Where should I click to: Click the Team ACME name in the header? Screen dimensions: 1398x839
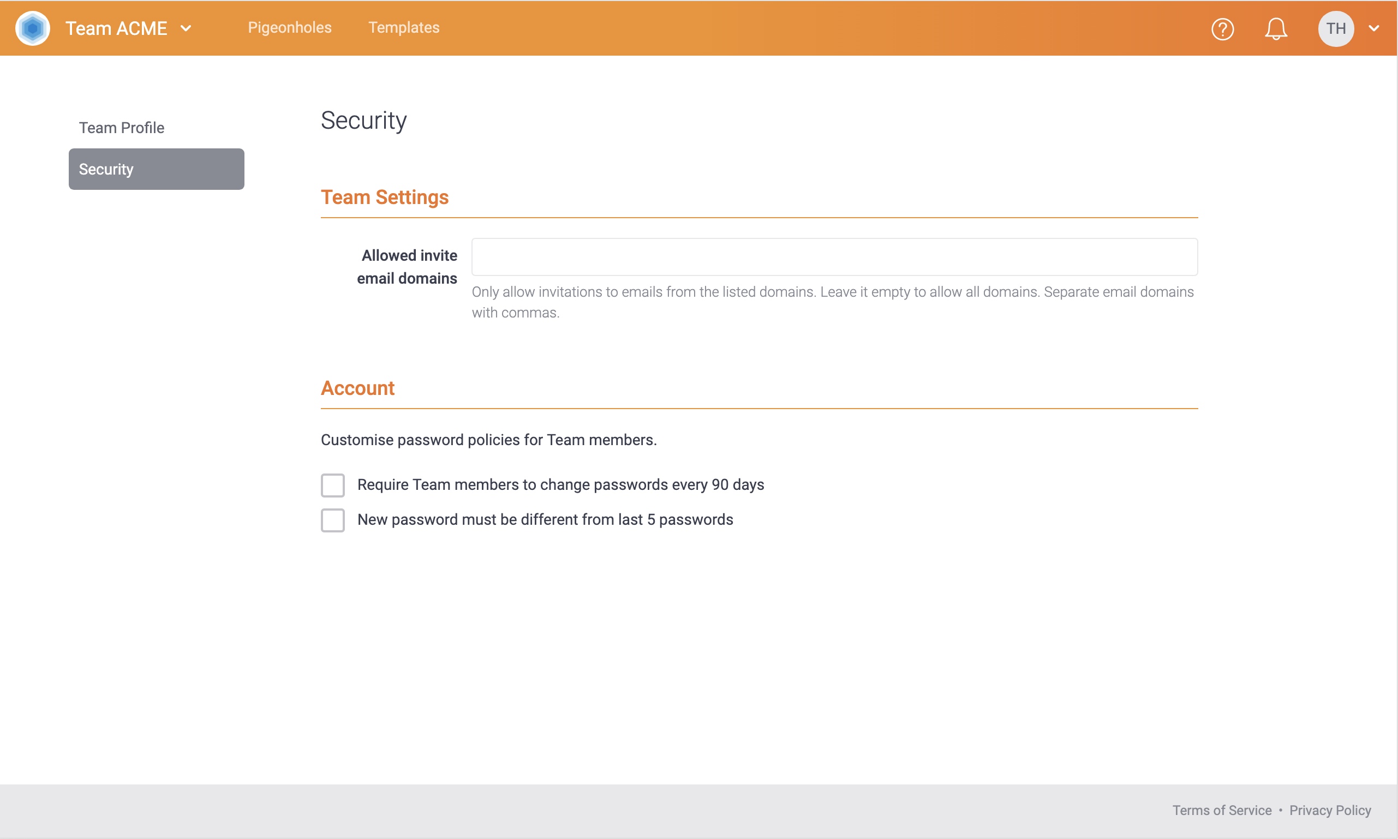[x=117, y=28]
